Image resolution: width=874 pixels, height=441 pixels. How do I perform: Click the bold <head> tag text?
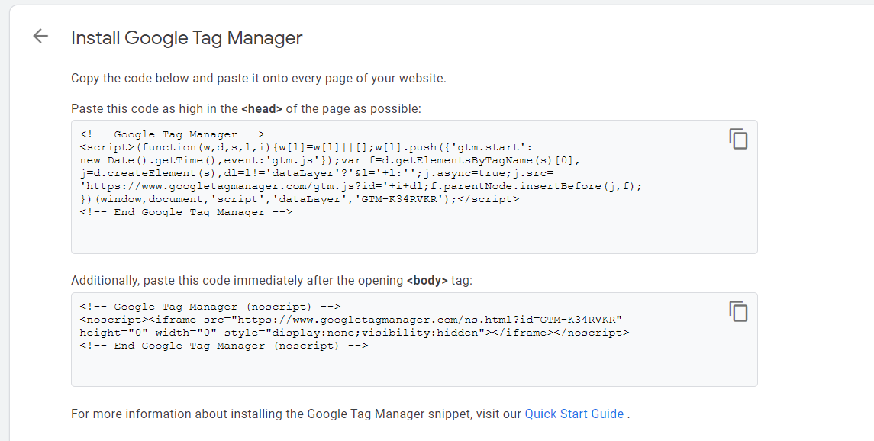click(x=262, y=109)
